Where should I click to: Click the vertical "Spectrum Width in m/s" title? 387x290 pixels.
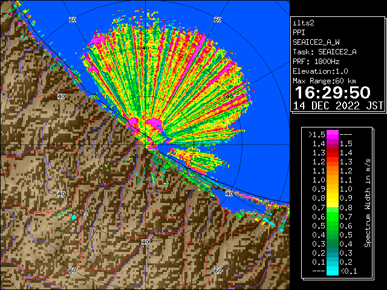[368, 203]
